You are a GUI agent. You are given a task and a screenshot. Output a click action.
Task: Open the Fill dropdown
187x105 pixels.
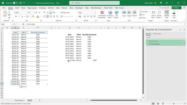(x=142, y=15)
